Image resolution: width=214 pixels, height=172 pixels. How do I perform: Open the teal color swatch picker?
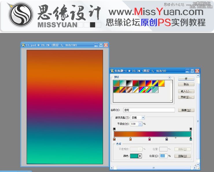pos(134,156)
